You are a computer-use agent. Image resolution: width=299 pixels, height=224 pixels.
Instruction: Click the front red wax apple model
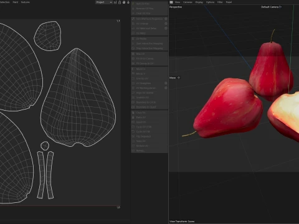coord(229,108)
